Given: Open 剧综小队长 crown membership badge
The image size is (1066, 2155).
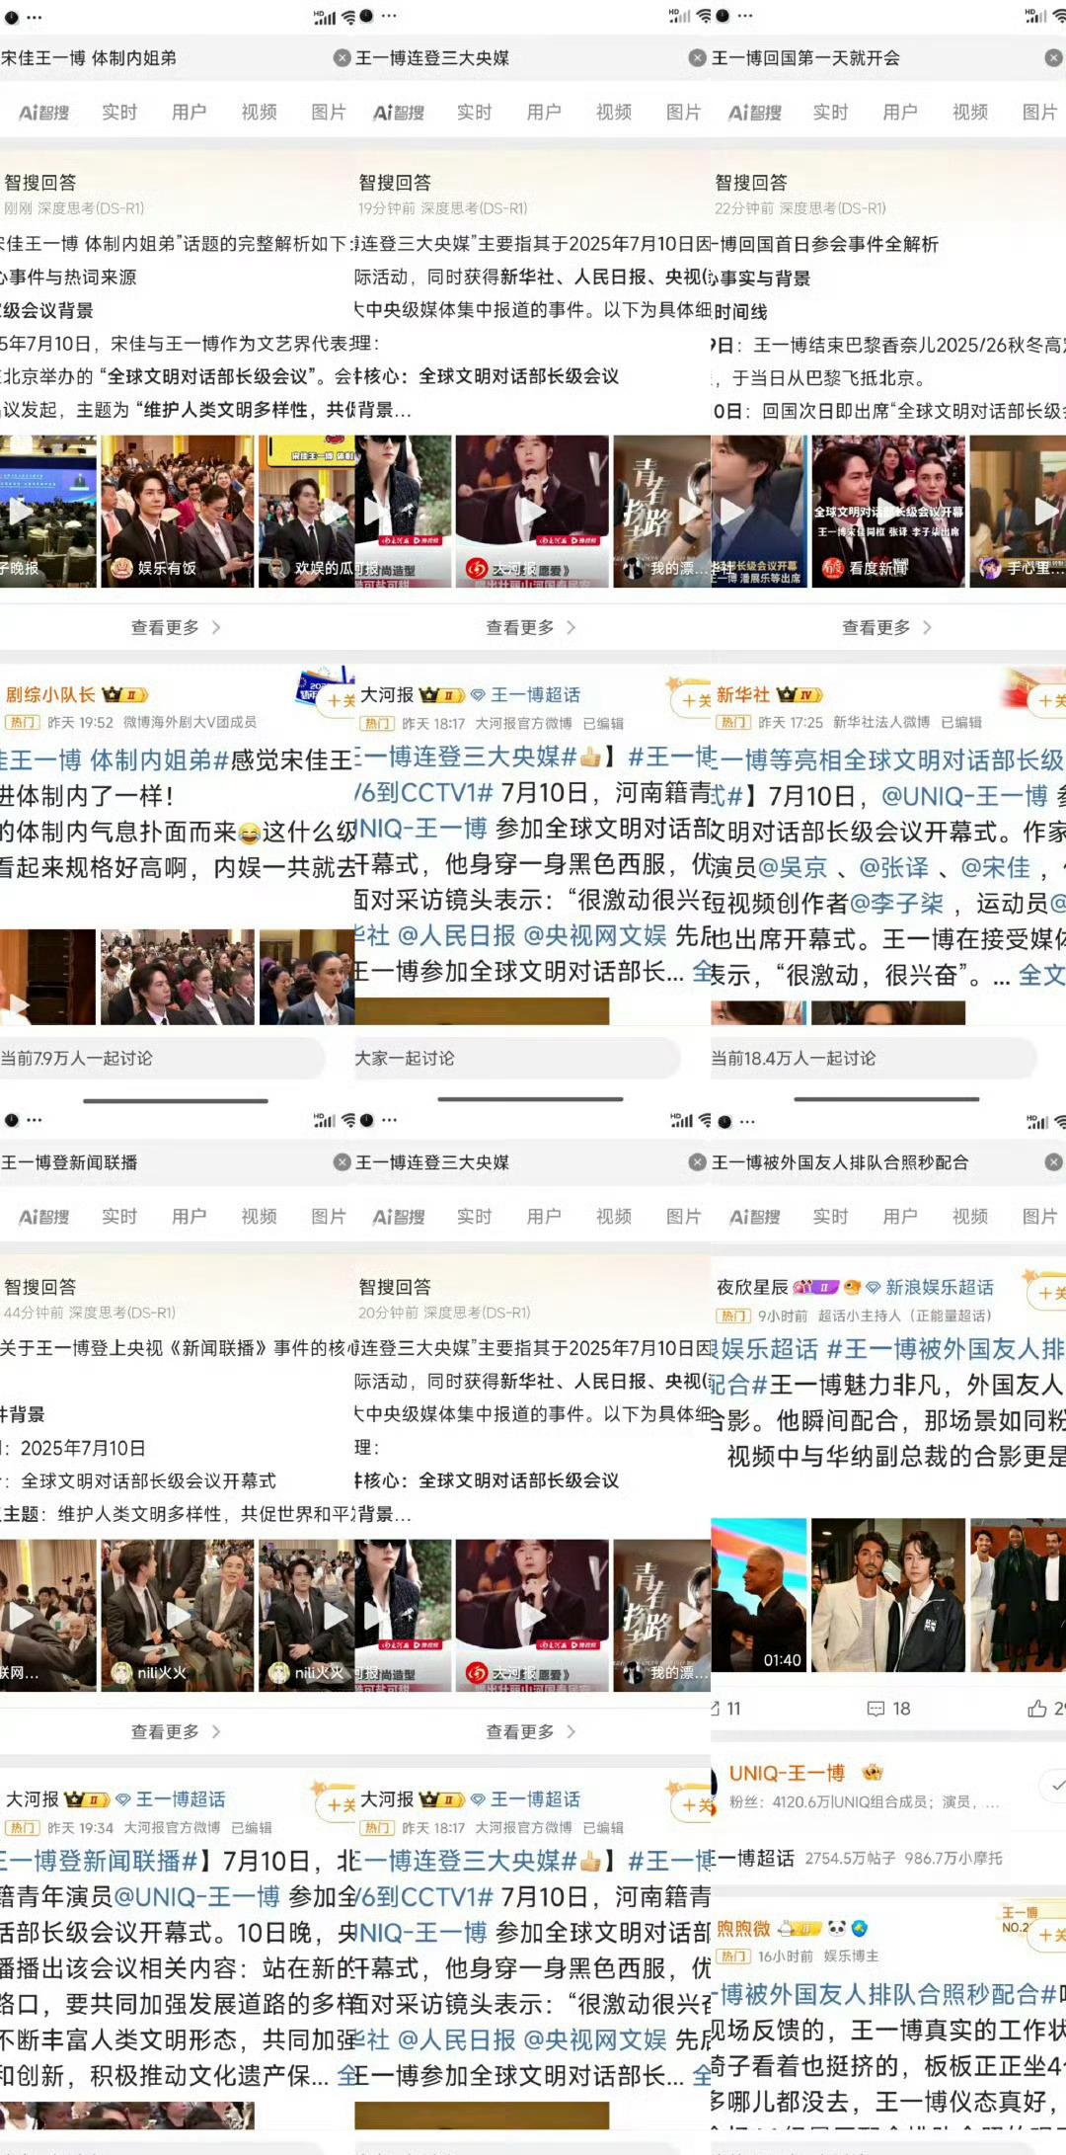Looking at the screenshot, I should click(x=125, y=694).
